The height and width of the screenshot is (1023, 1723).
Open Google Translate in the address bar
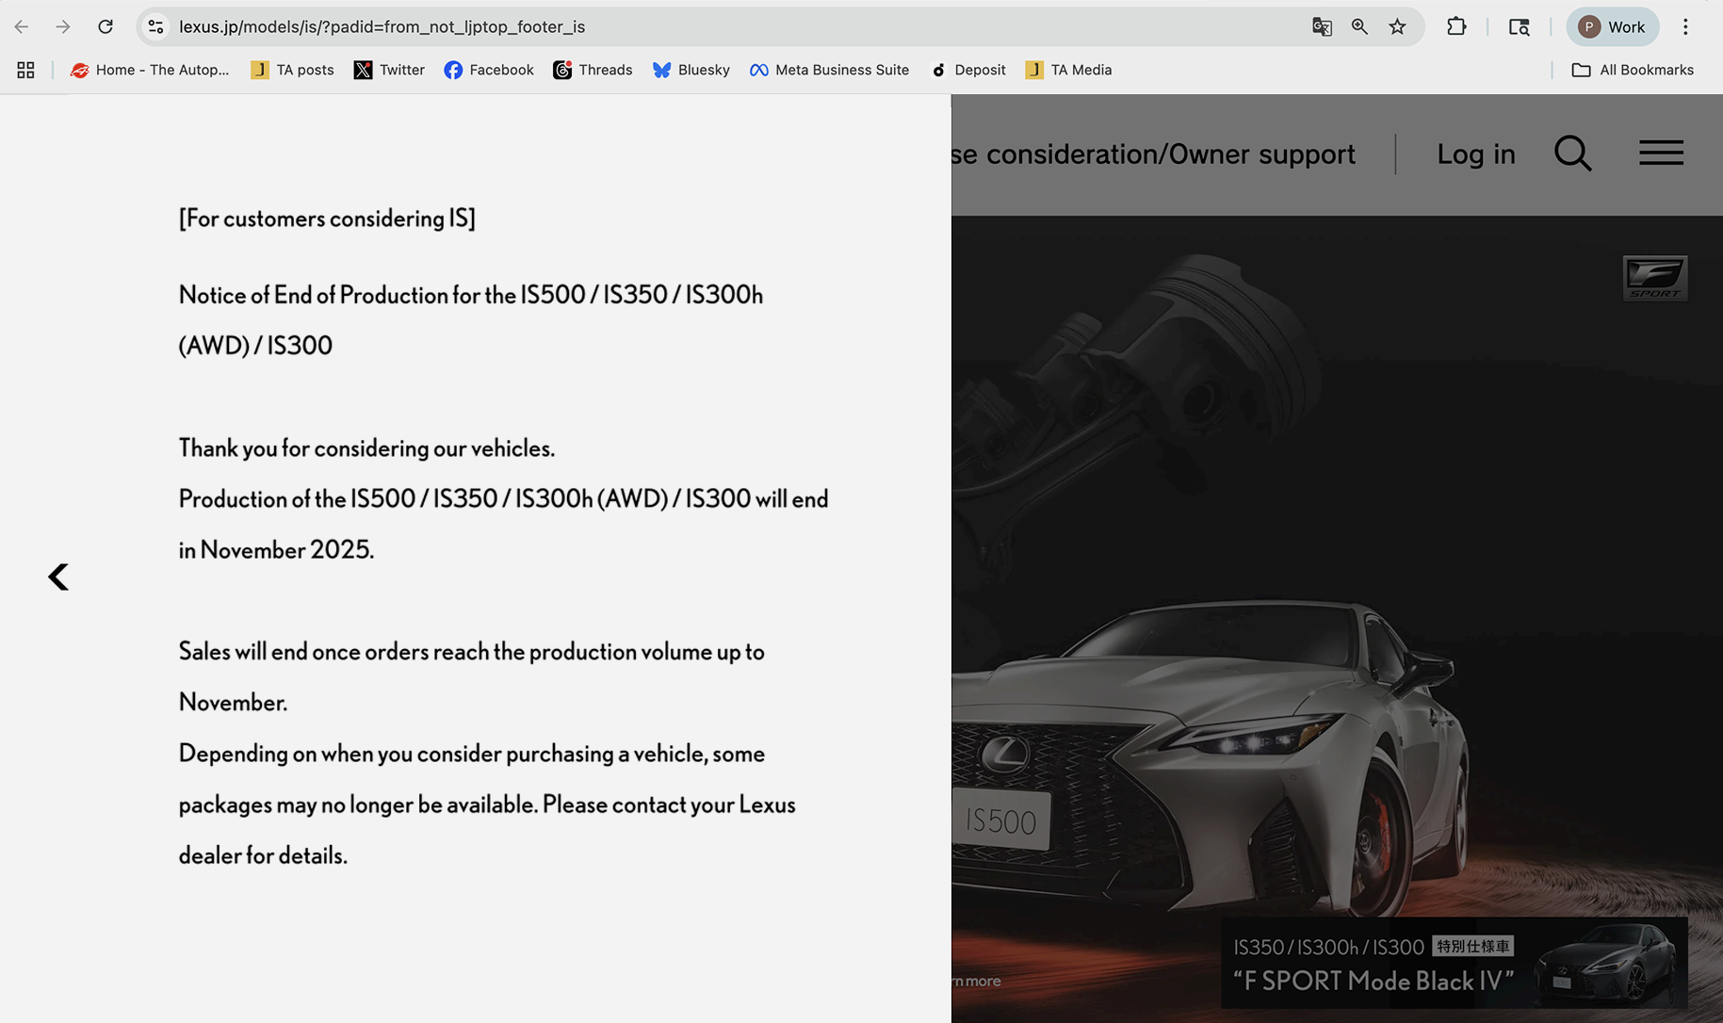1322,26
